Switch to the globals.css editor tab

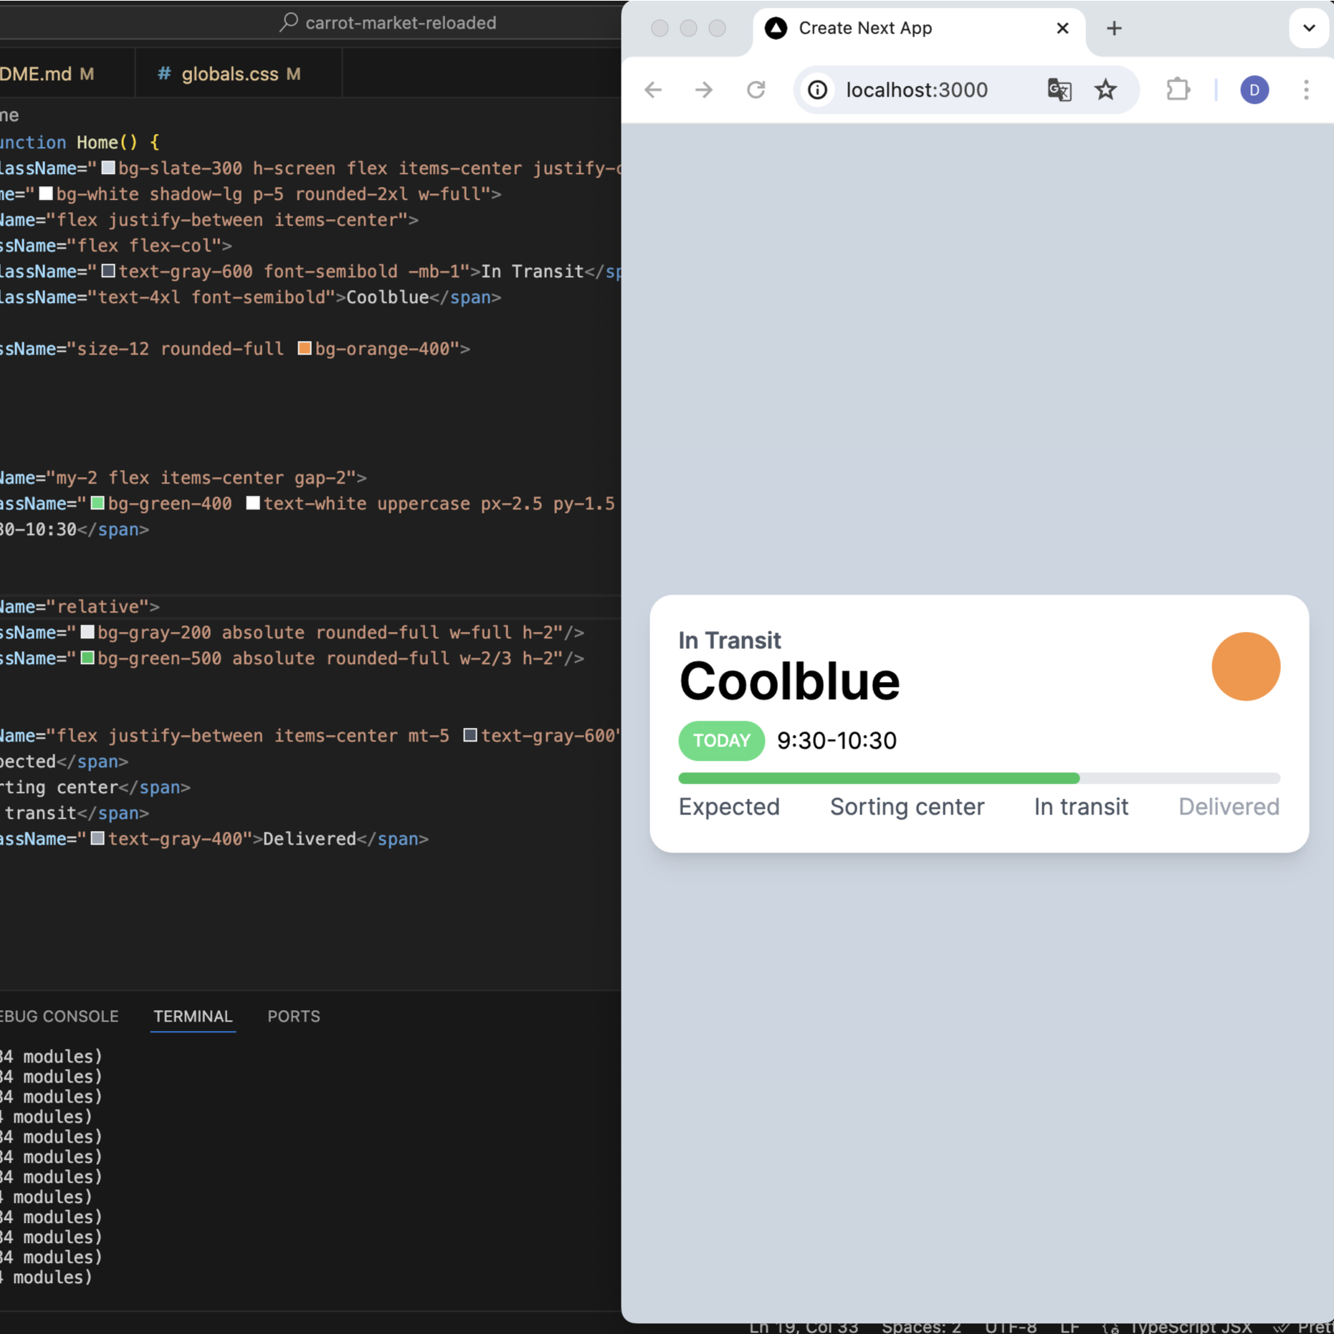239,74
